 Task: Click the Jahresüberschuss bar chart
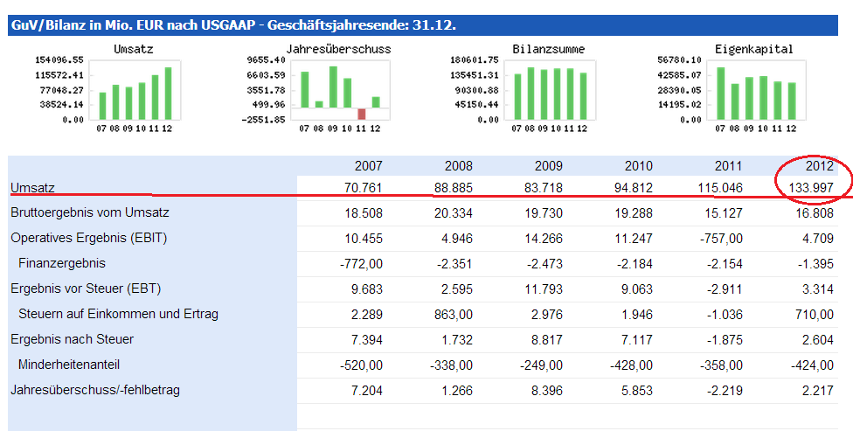339,91
